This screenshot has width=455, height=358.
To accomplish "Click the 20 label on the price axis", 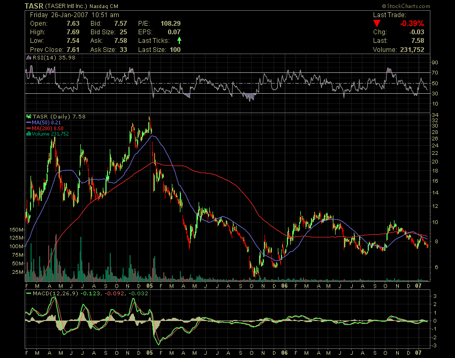I will 435,162.
